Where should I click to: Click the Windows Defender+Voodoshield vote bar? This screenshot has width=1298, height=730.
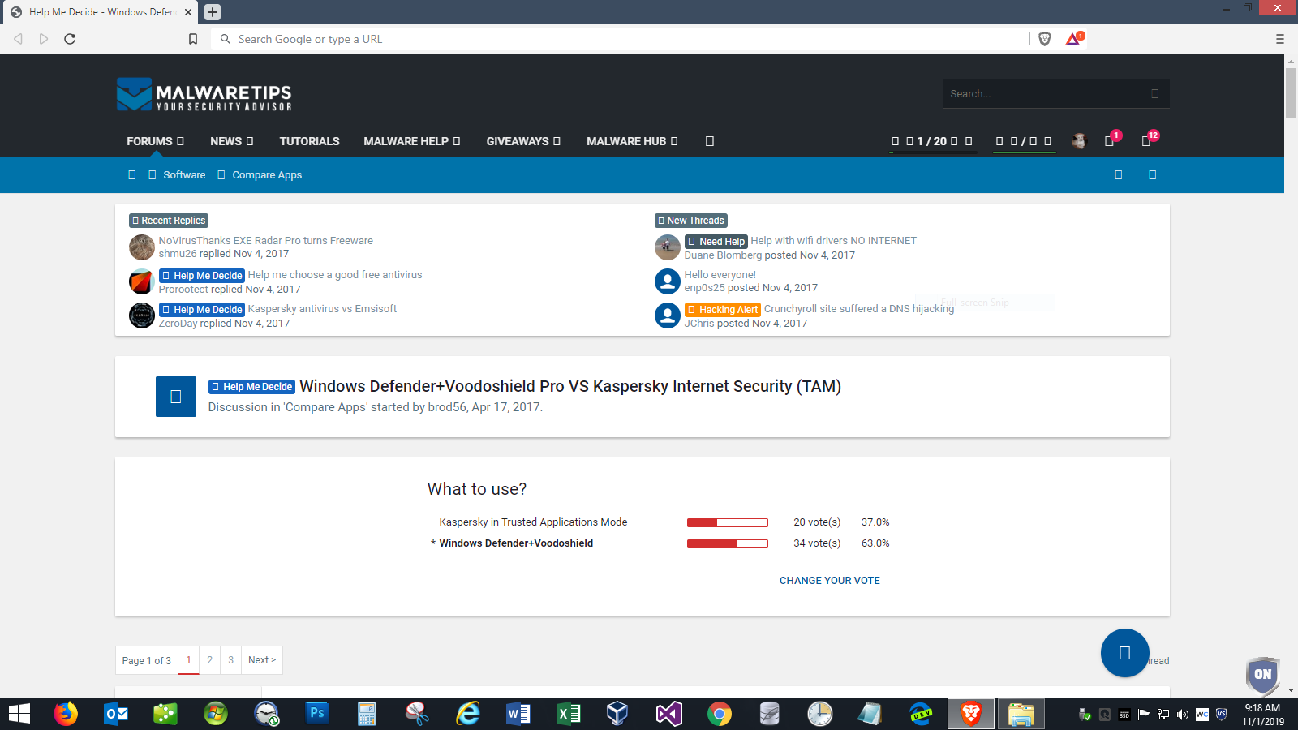tap(728, 544)
